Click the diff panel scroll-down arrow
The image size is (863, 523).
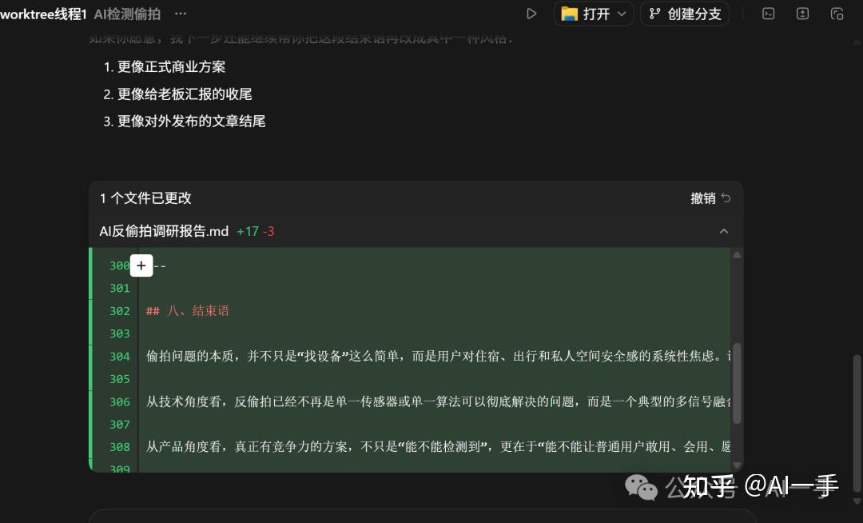[737, 465]
